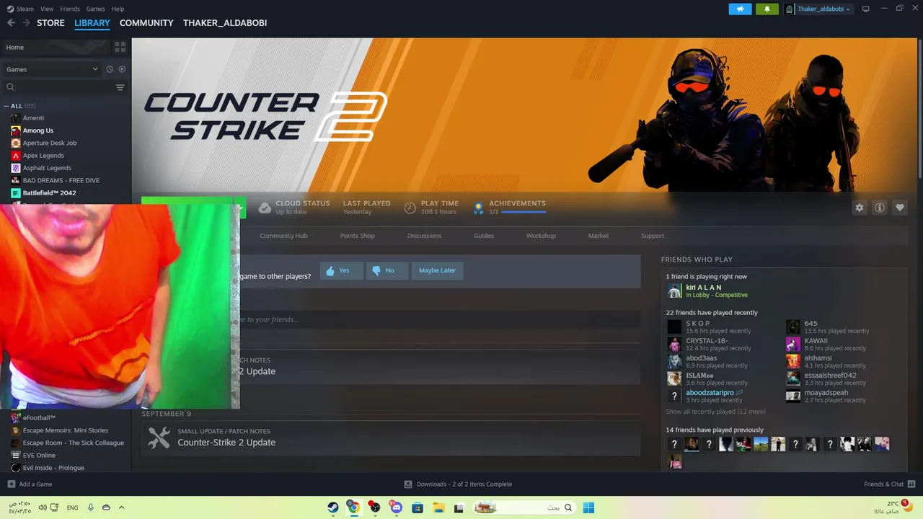
Task: Open the Workshop link
Action: 541,236
